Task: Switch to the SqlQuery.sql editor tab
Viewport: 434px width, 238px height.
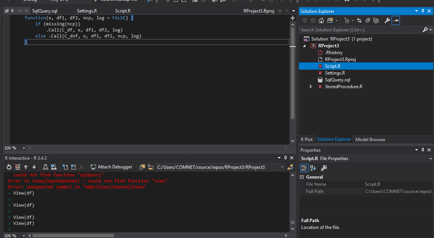Action: [44, 11]
